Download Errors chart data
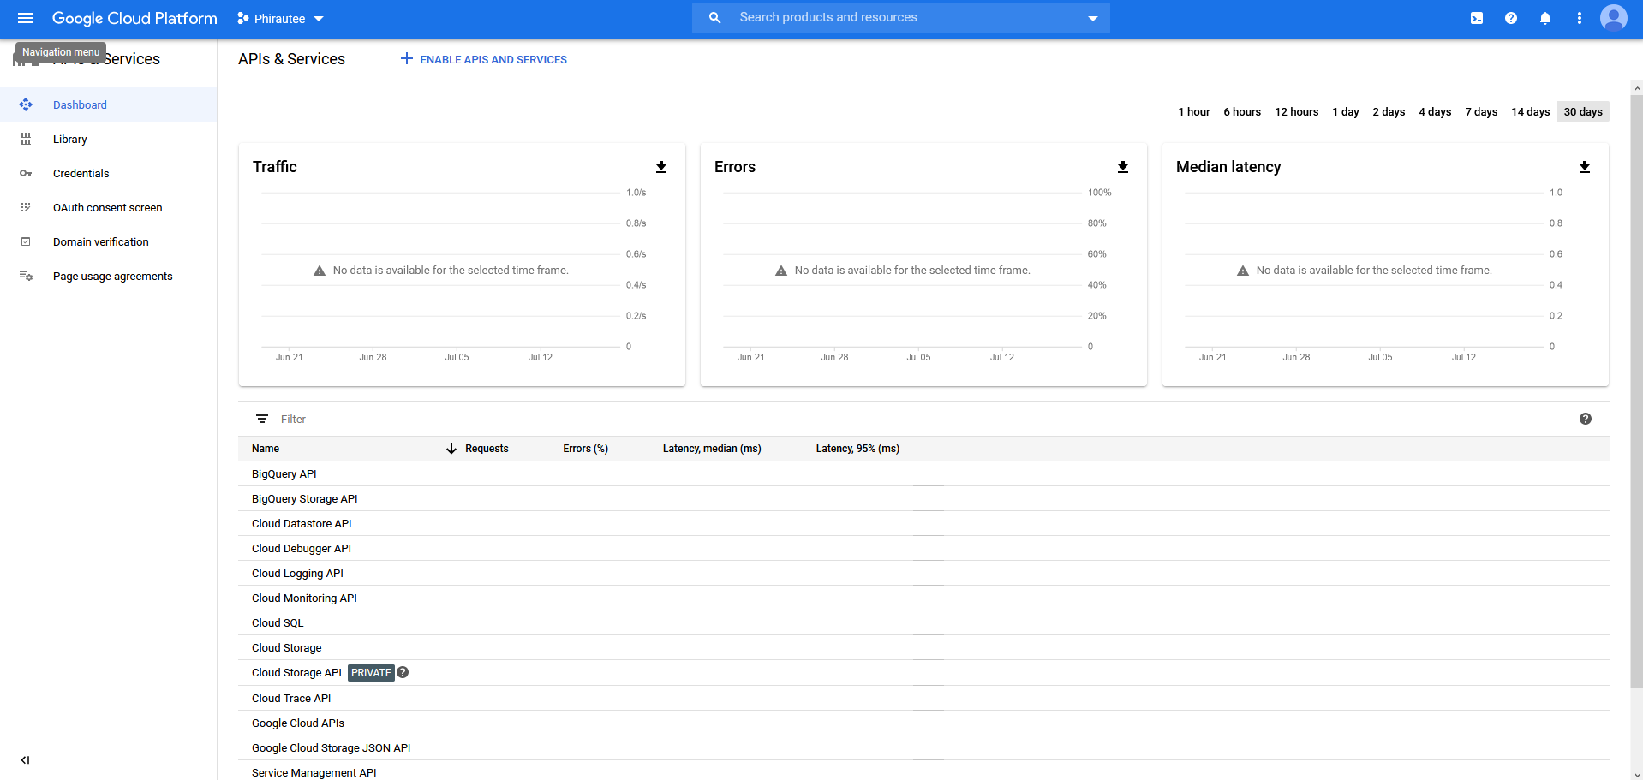 tap(1123, 167)
